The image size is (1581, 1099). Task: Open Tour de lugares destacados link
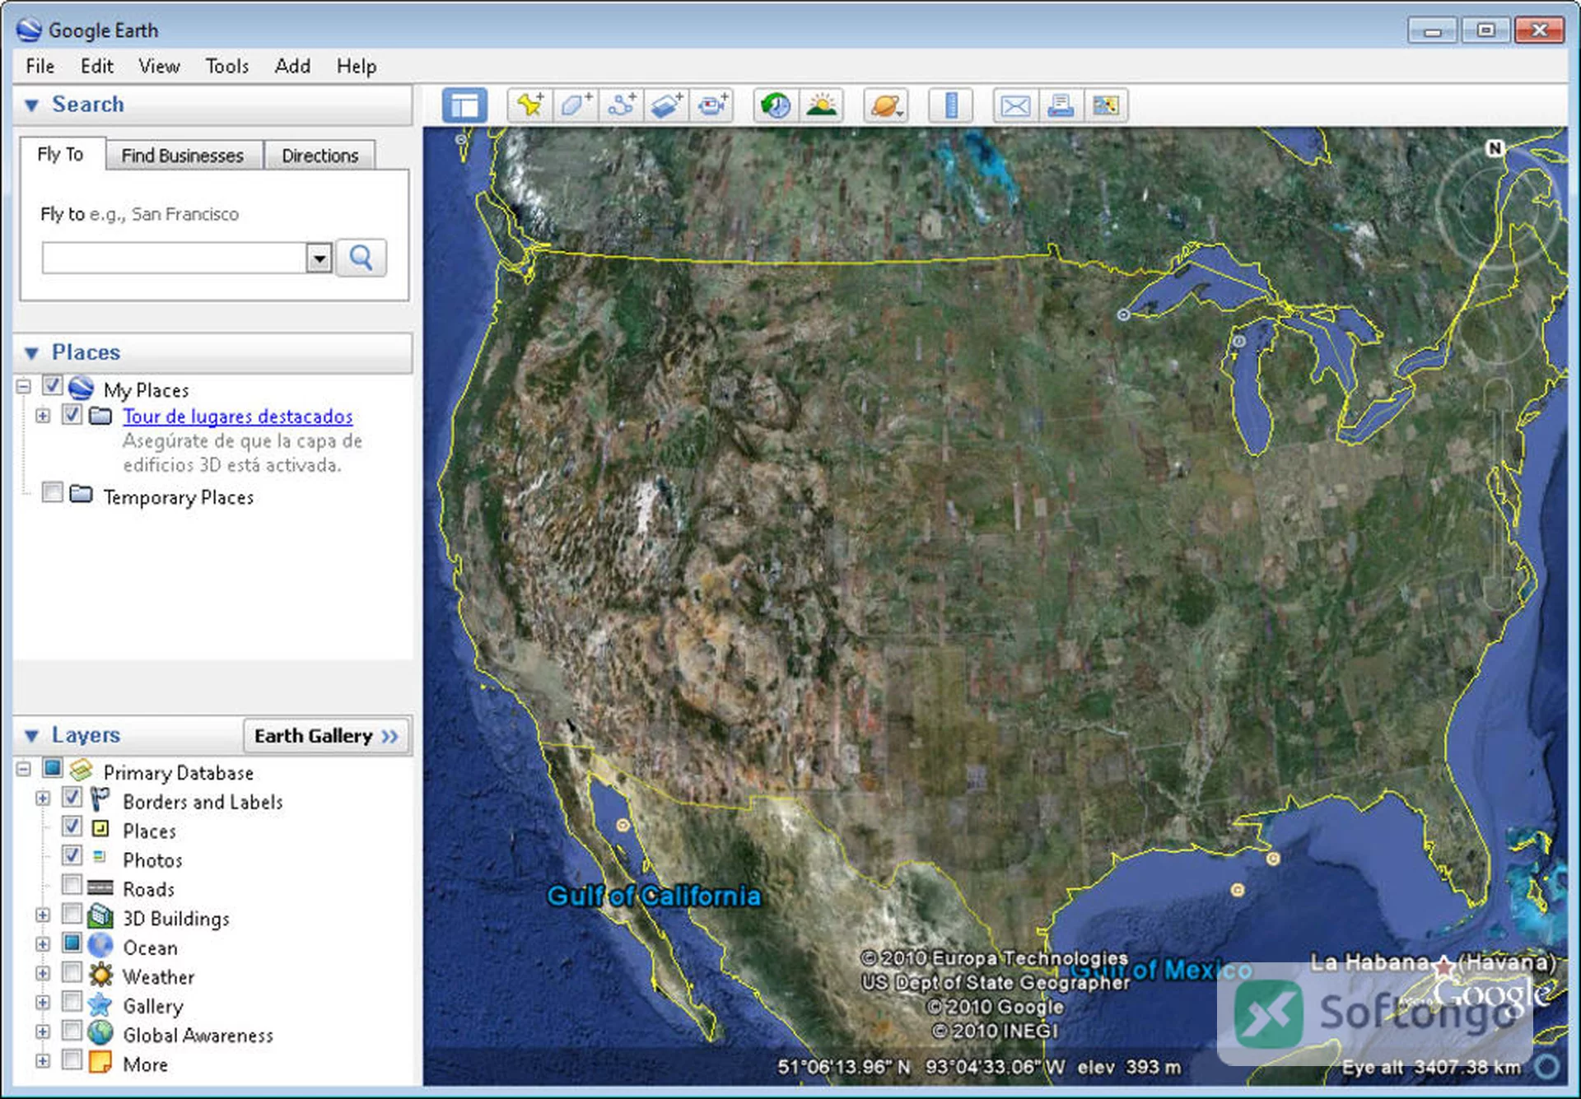point(238,417)
